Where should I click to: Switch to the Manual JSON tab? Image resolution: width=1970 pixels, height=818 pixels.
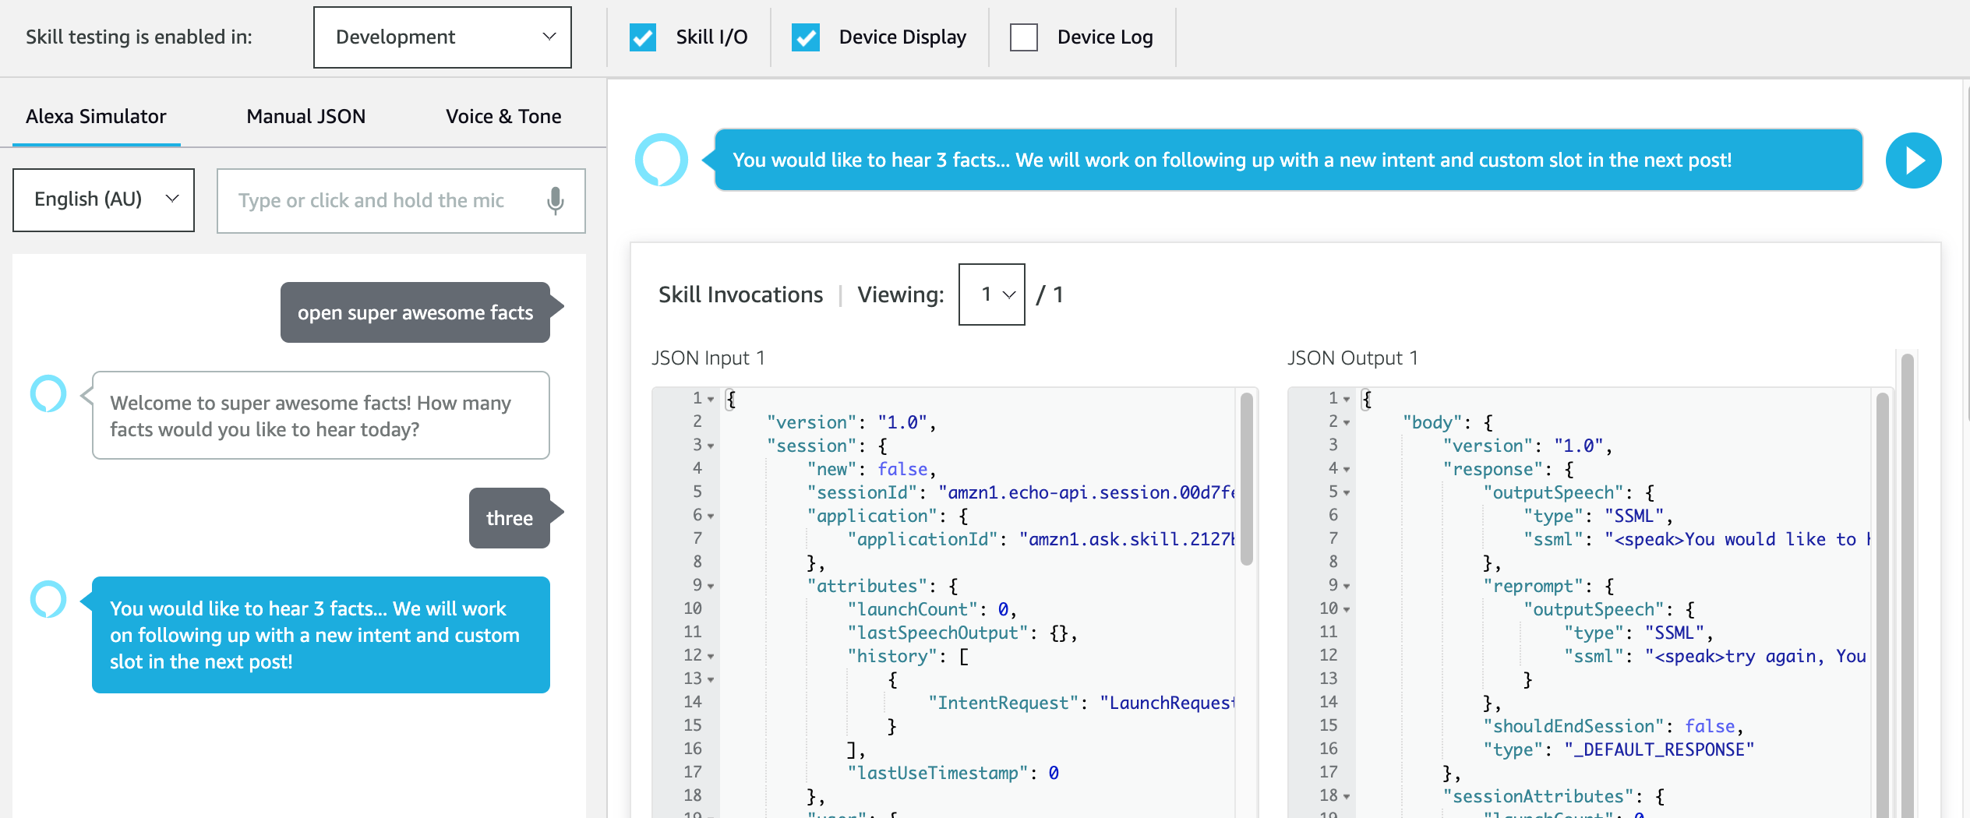(x=305, y=117)
